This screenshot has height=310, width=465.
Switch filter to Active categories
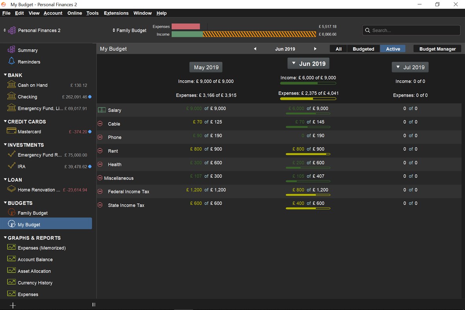[x=392, y=49]
